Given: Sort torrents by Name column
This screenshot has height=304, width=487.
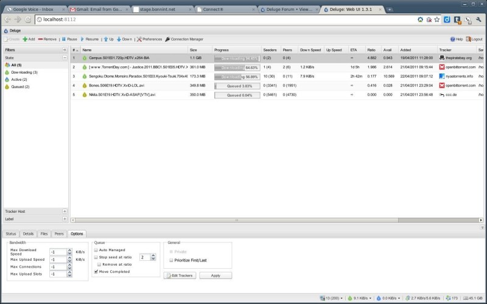Looking at the screenshot, I should [134, 50].
